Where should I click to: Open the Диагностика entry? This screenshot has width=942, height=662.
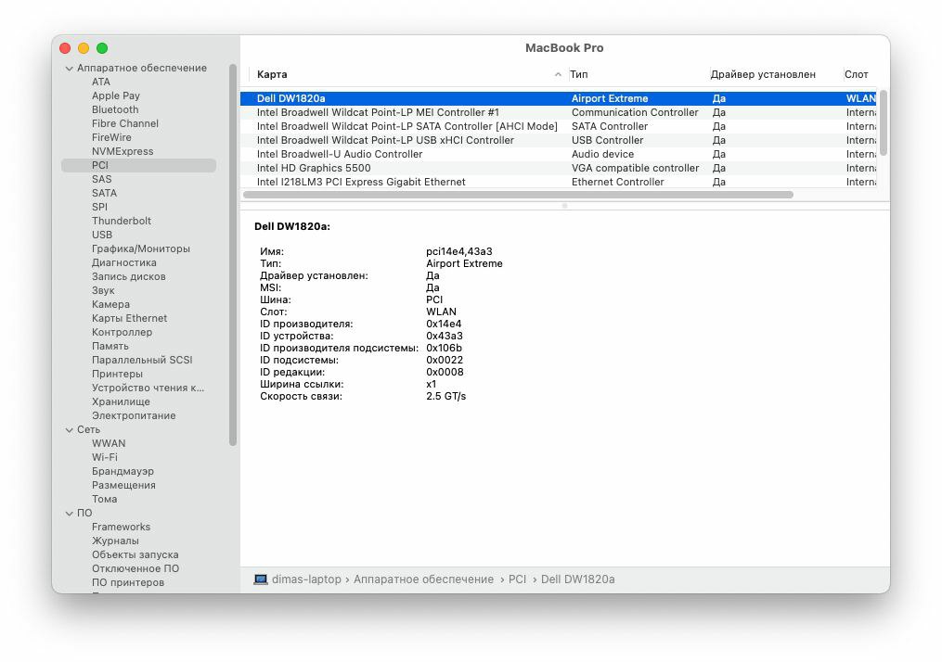pos(123,262)
